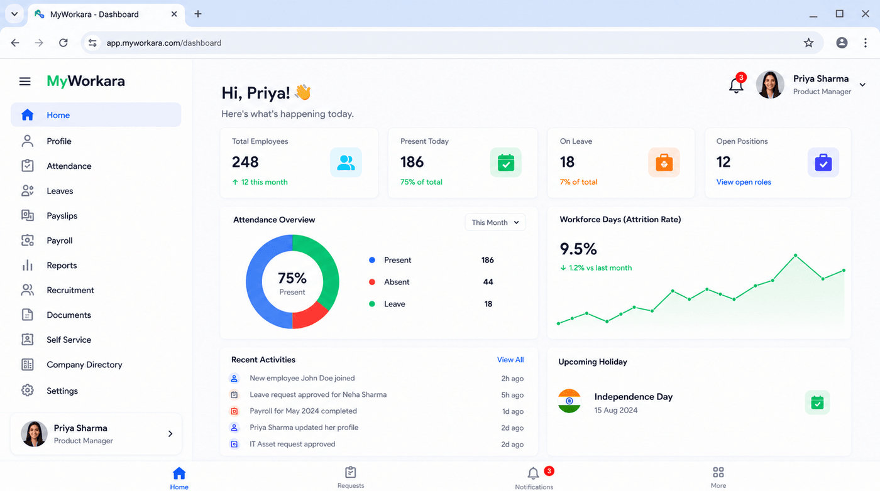The height and width of the screenshot is (491, 880).
Task: Open the More bottom tab
Action: pyautogui.click(x=718, y=477)
